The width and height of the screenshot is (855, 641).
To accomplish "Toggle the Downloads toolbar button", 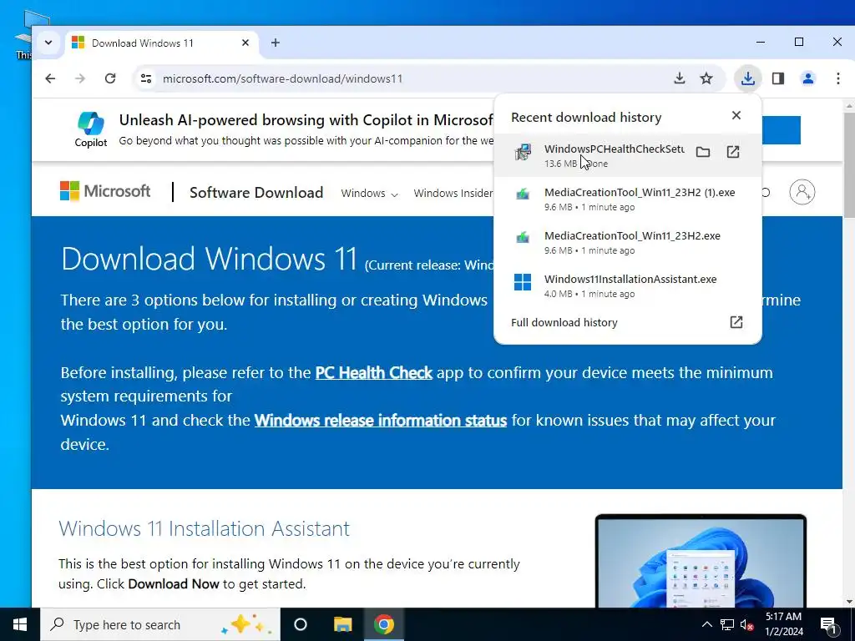I will (x=748, y=78).
